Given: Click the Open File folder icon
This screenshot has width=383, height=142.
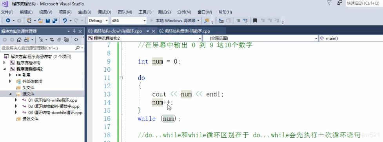Looking at the screenshot, I should pyautogui.click(x=40, y=21).
